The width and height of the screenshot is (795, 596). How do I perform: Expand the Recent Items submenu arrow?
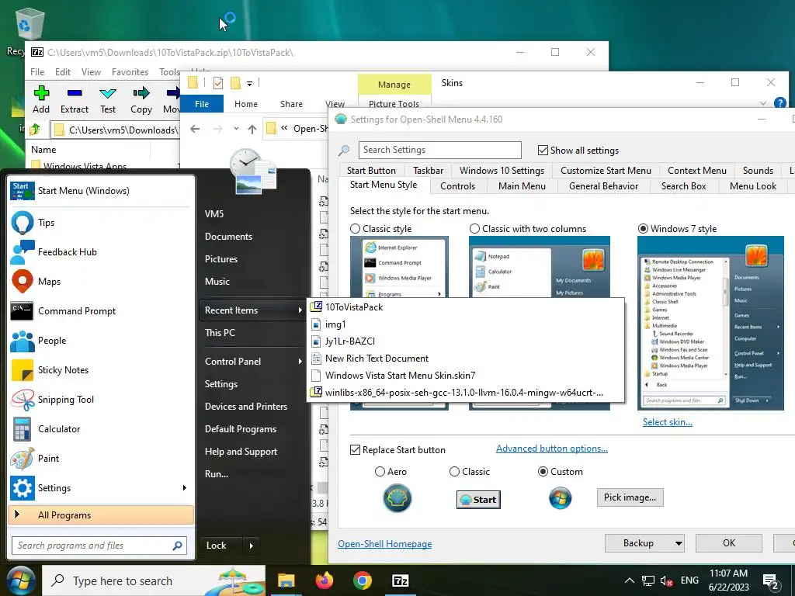click(300, 310)
